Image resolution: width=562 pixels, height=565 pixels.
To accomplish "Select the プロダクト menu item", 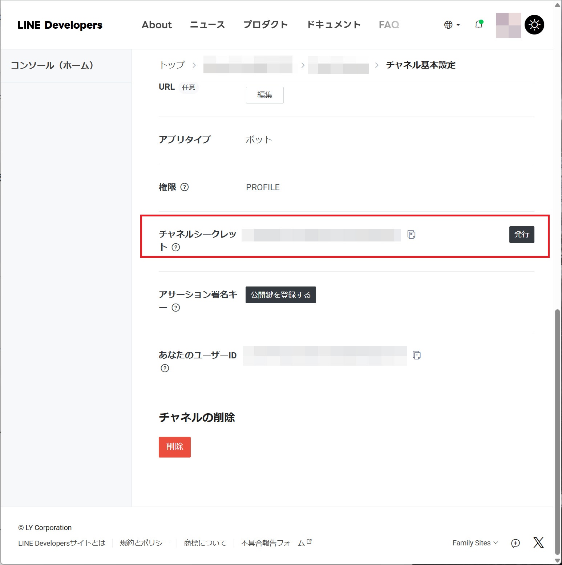I will point(266,24).
